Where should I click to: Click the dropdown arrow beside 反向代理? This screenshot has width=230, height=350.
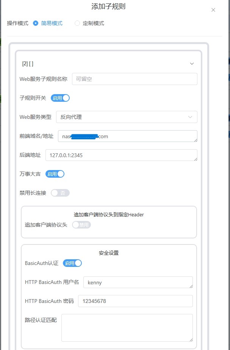(x=190, y=117)
